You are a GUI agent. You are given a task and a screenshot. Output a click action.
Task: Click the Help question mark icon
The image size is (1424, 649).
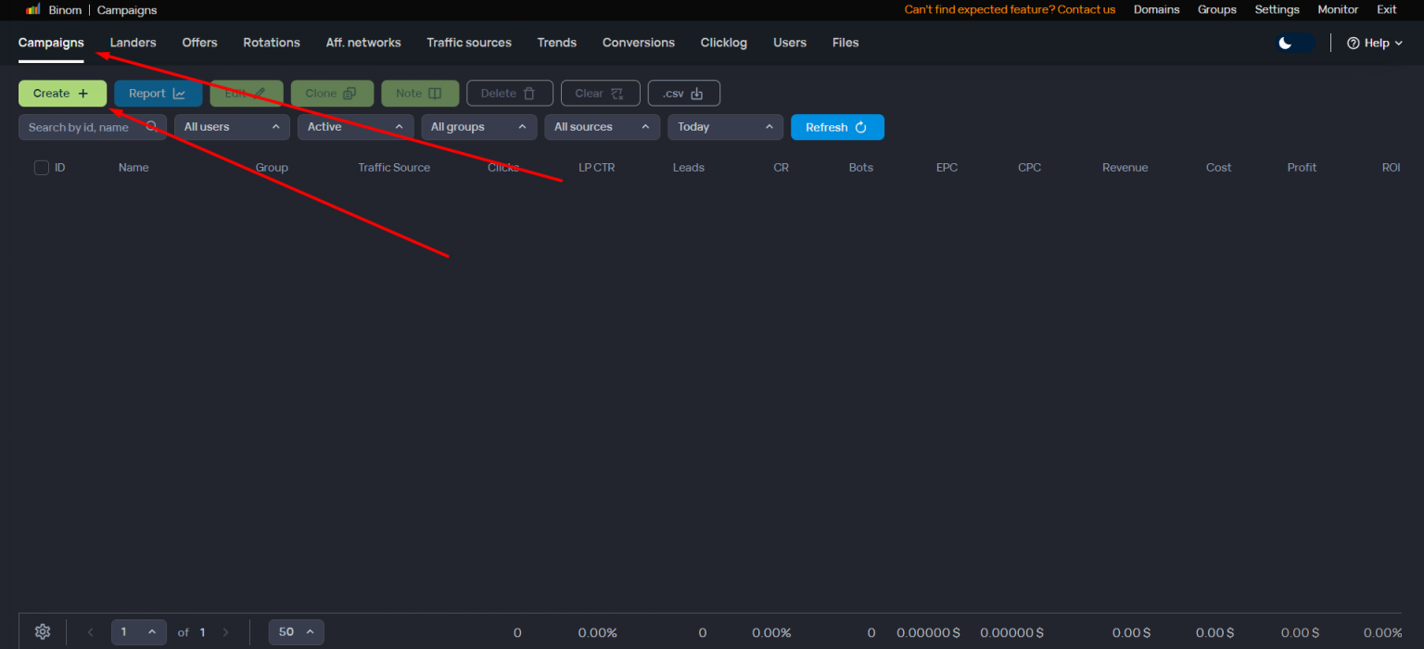pyautogui.click(x=1354, y=43)
